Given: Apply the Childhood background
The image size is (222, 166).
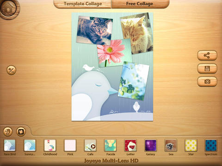Looking at the screenshot, I should pos(50,145).
